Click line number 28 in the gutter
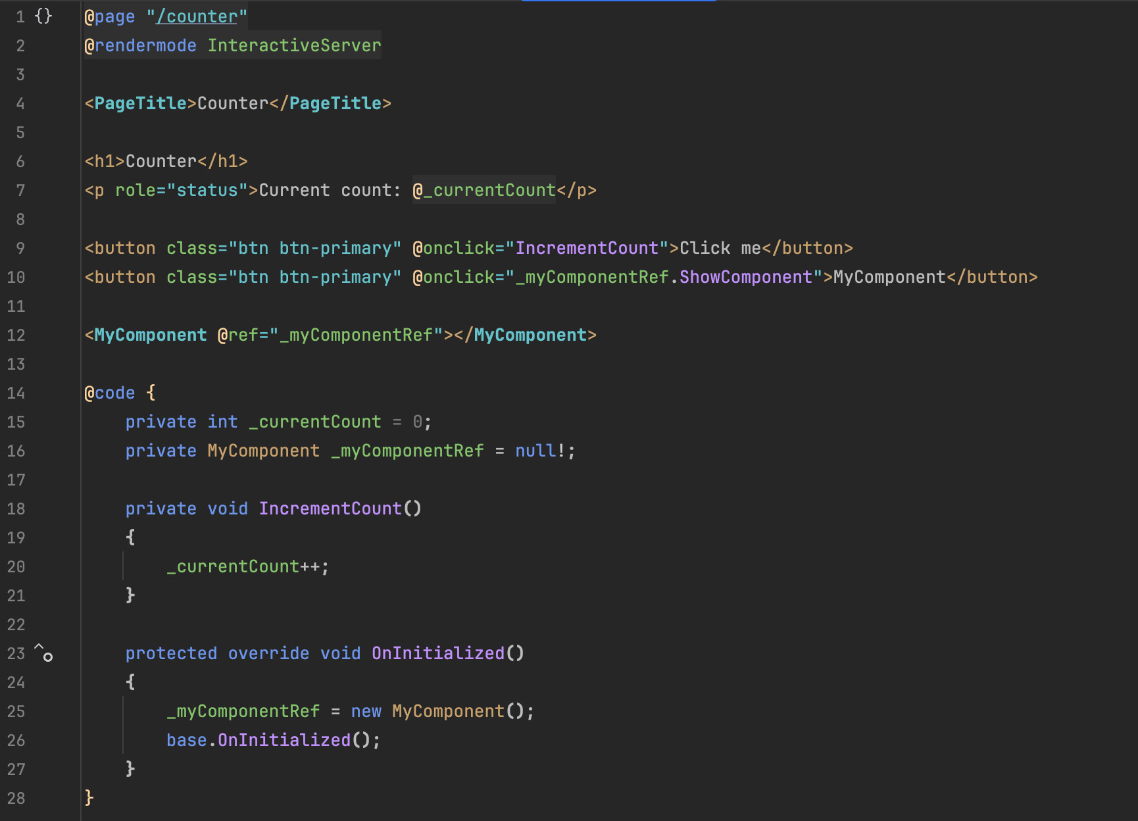1138x821 pixels. tap(16, 798)
